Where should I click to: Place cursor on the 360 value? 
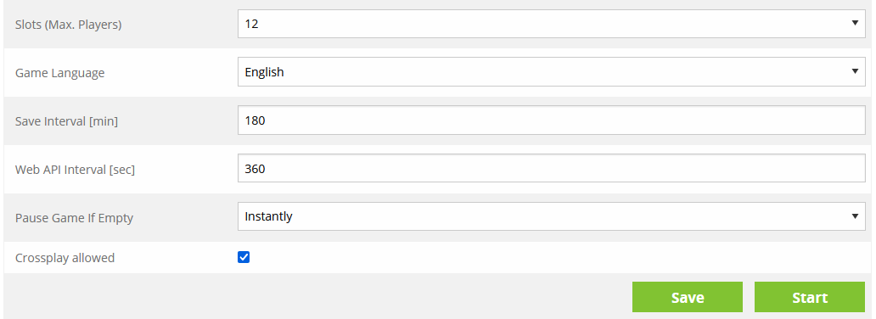coord(255,168)
